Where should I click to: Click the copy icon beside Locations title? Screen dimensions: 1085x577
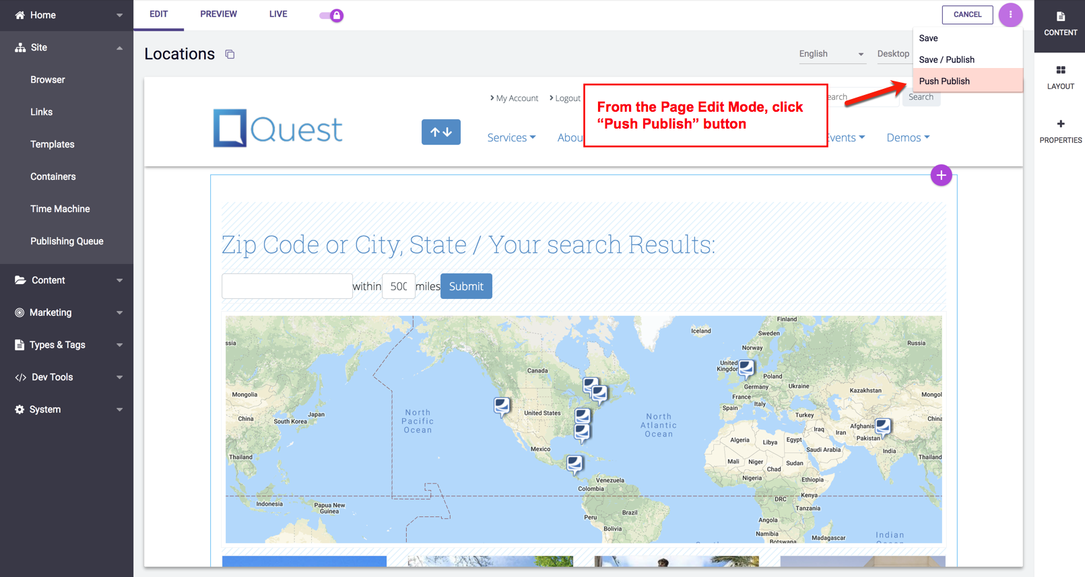230,55
